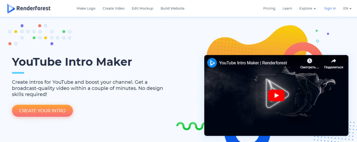Open the EN language dropdown
This screenshot has width=357, height=142.
(347, 8)
